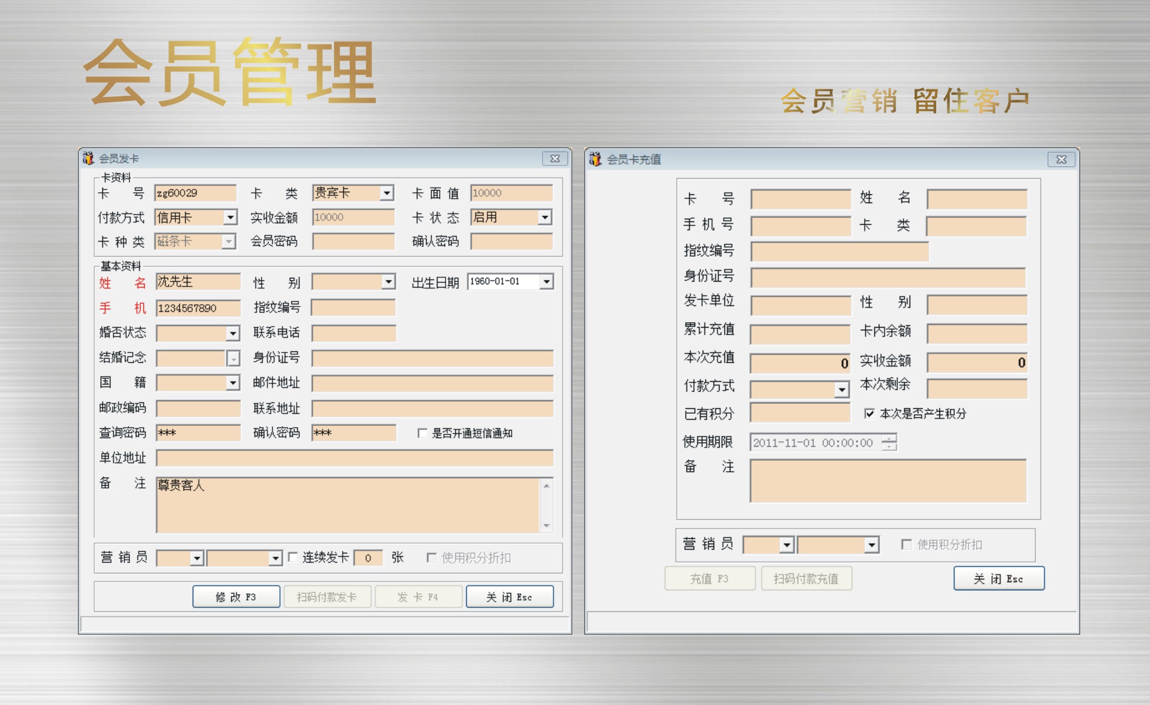Click the 本次充值 amount field
The image size is (1150, 705).
click(x=800, y=363)
